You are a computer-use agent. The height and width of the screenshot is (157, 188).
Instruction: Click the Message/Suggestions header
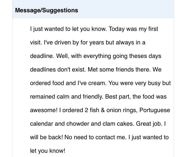(x=47, y=10)
